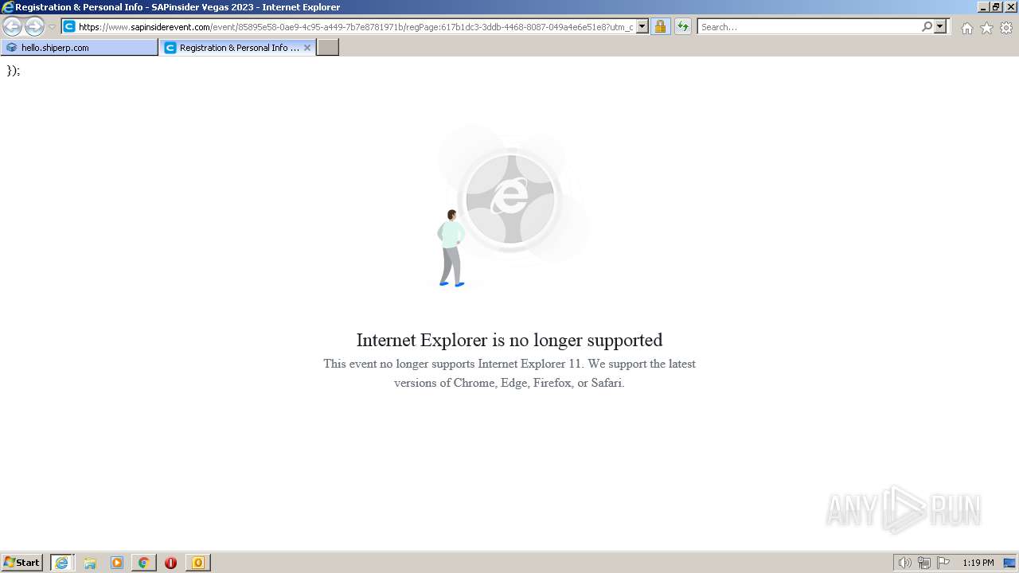Go forward with the Forward arrow button
Image resolution: width=1019 pixels, height=573 pixels.
(34, 27)
